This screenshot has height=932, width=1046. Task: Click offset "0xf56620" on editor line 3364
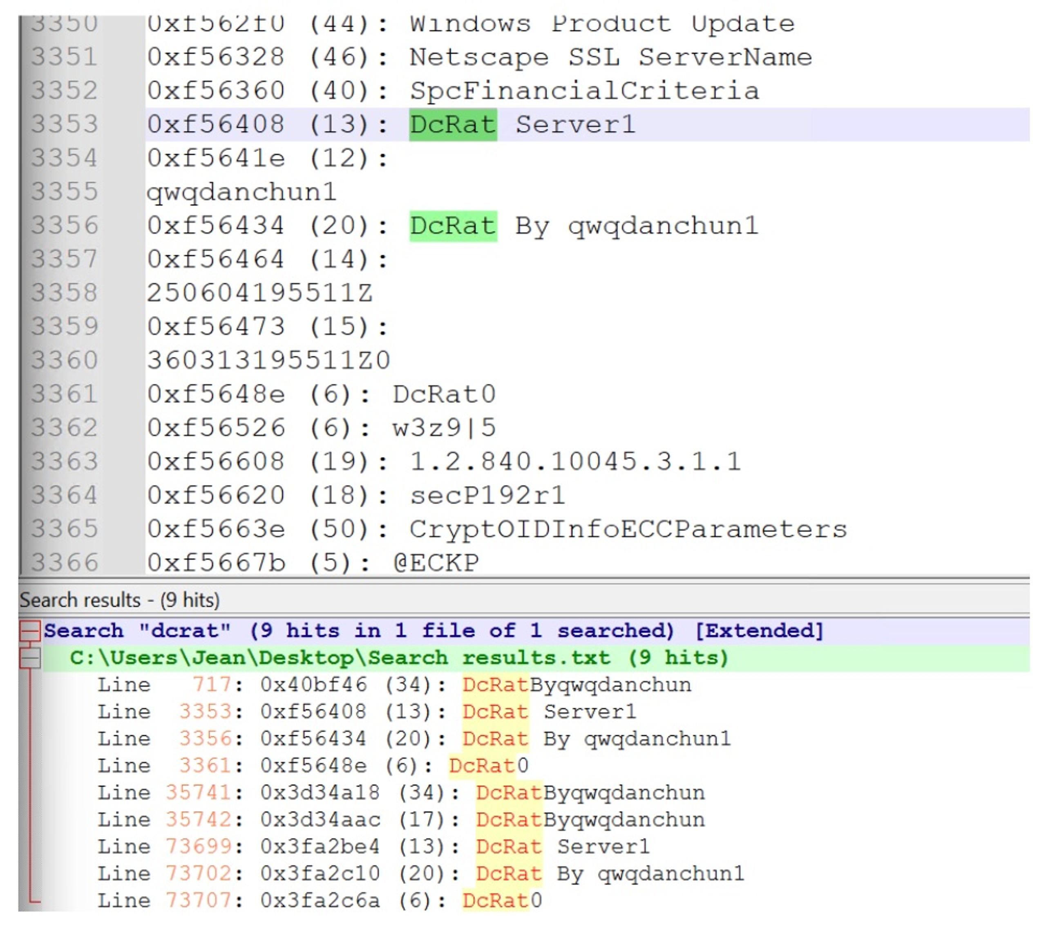(215, 496)
